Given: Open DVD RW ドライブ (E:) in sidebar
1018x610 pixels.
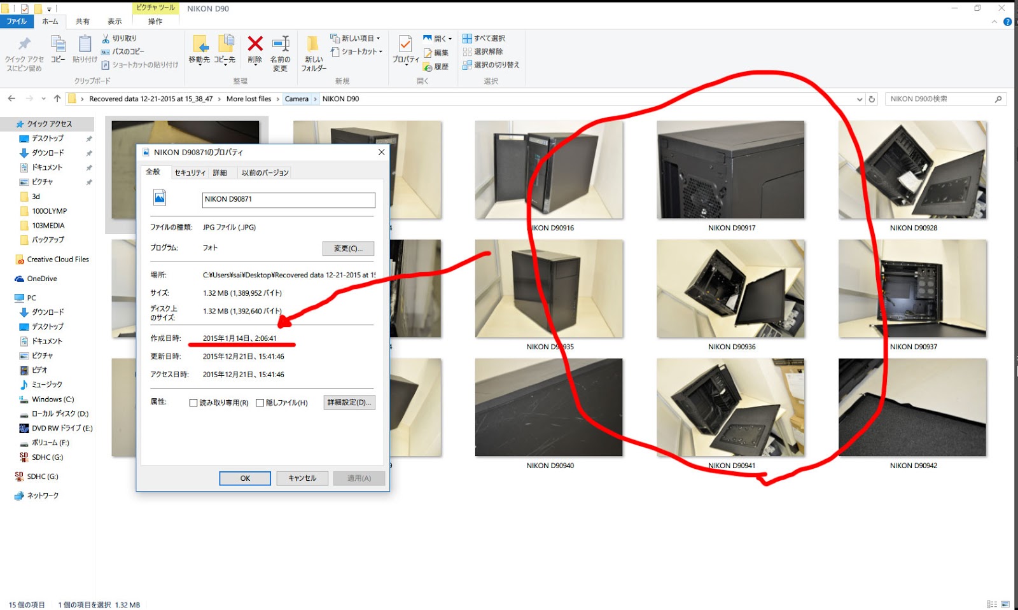Looking at the screenshot, I should coord(56,428).
